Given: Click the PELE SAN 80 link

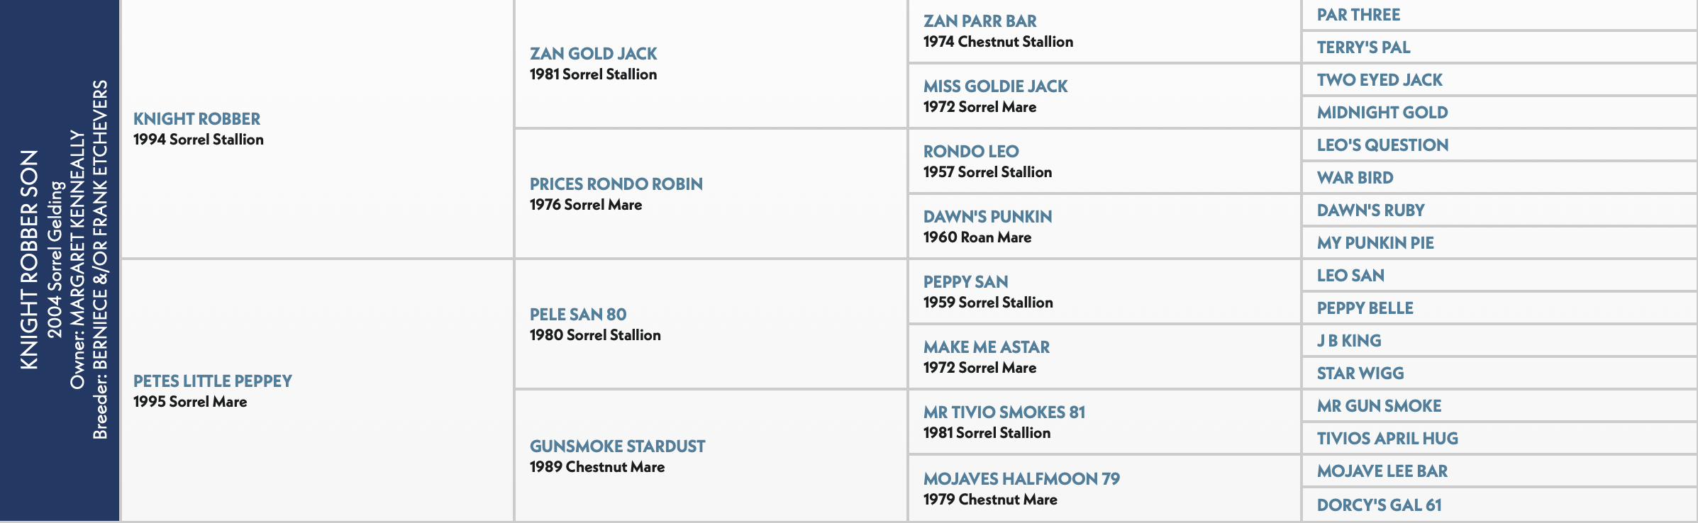Looking at the screenshot, I should pyautogui.click(x=578, y=315).
